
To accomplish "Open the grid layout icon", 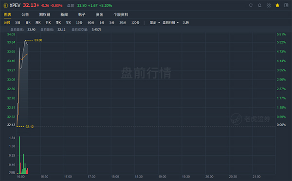I will click(269, 5).
